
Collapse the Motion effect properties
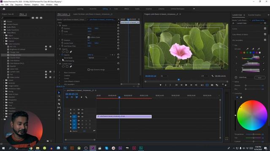click(x=58, y=25)
